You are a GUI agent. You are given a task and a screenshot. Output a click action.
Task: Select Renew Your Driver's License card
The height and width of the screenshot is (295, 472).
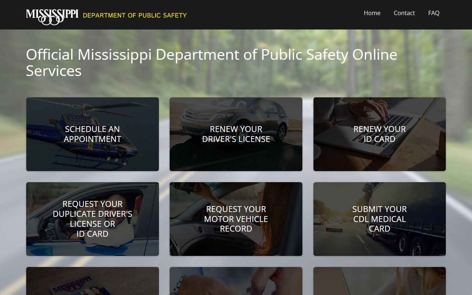point(236,134)
